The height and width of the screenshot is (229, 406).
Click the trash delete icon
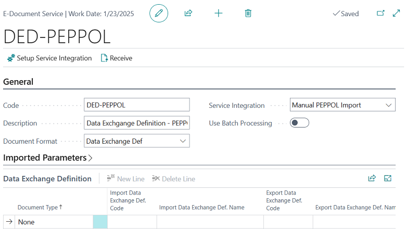[x=248, y=13]
